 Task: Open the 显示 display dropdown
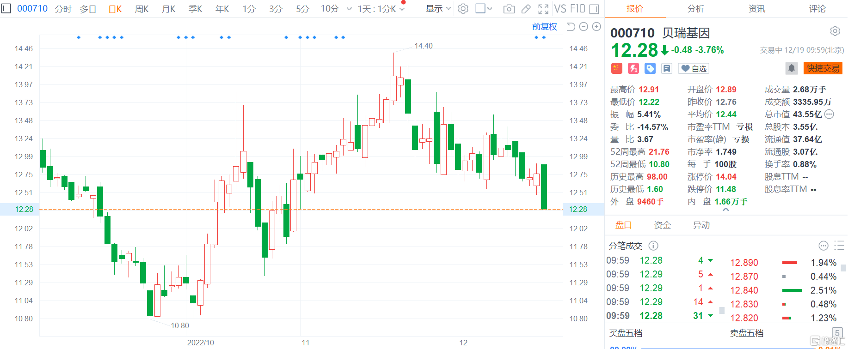(x=438, y=9)
